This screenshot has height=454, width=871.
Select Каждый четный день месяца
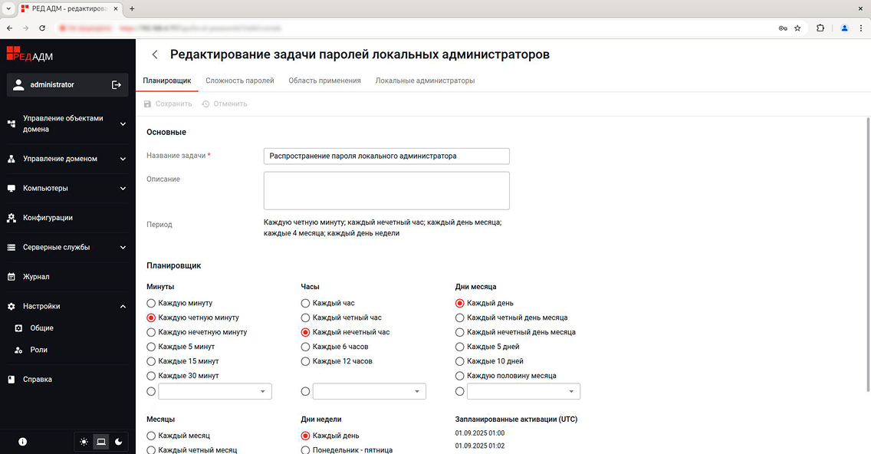click(x=459, y=317)
